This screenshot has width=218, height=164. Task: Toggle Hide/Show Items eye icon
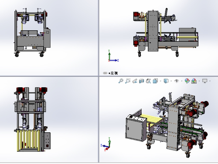(x=177, y=81)
